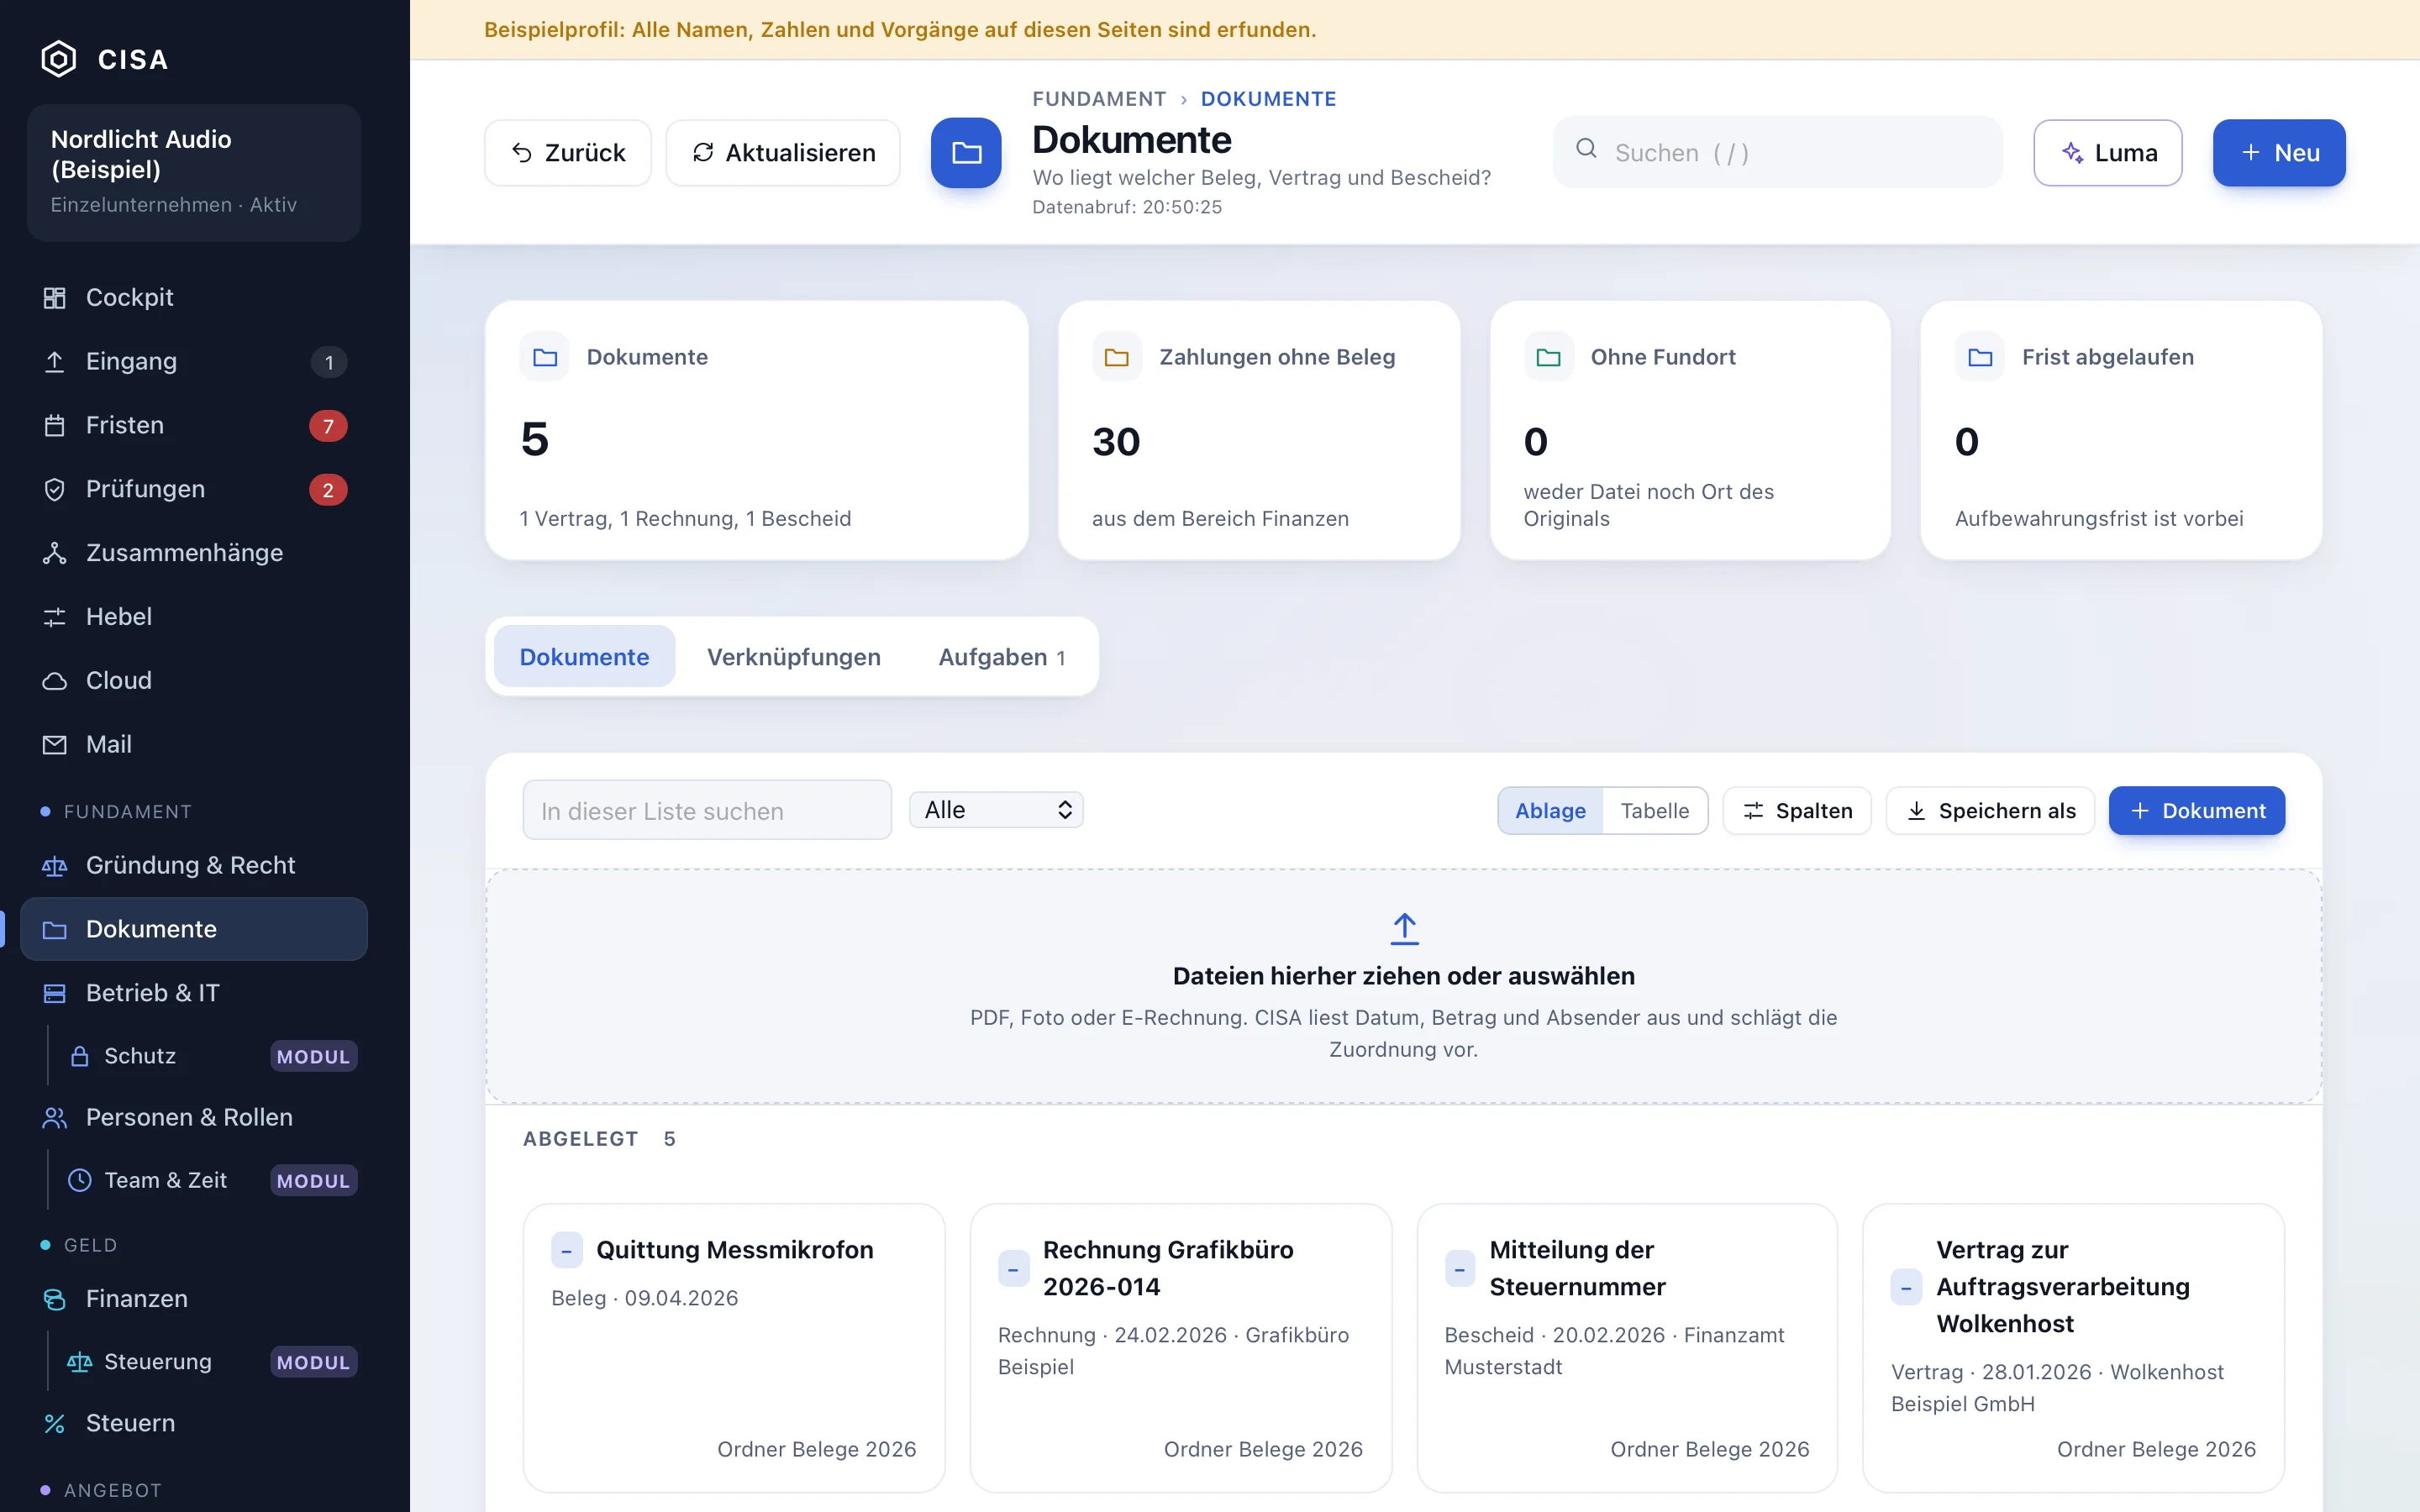
Task: Open Cloud in sidebar
Action: pyautogui.click(x=194, y=681)
